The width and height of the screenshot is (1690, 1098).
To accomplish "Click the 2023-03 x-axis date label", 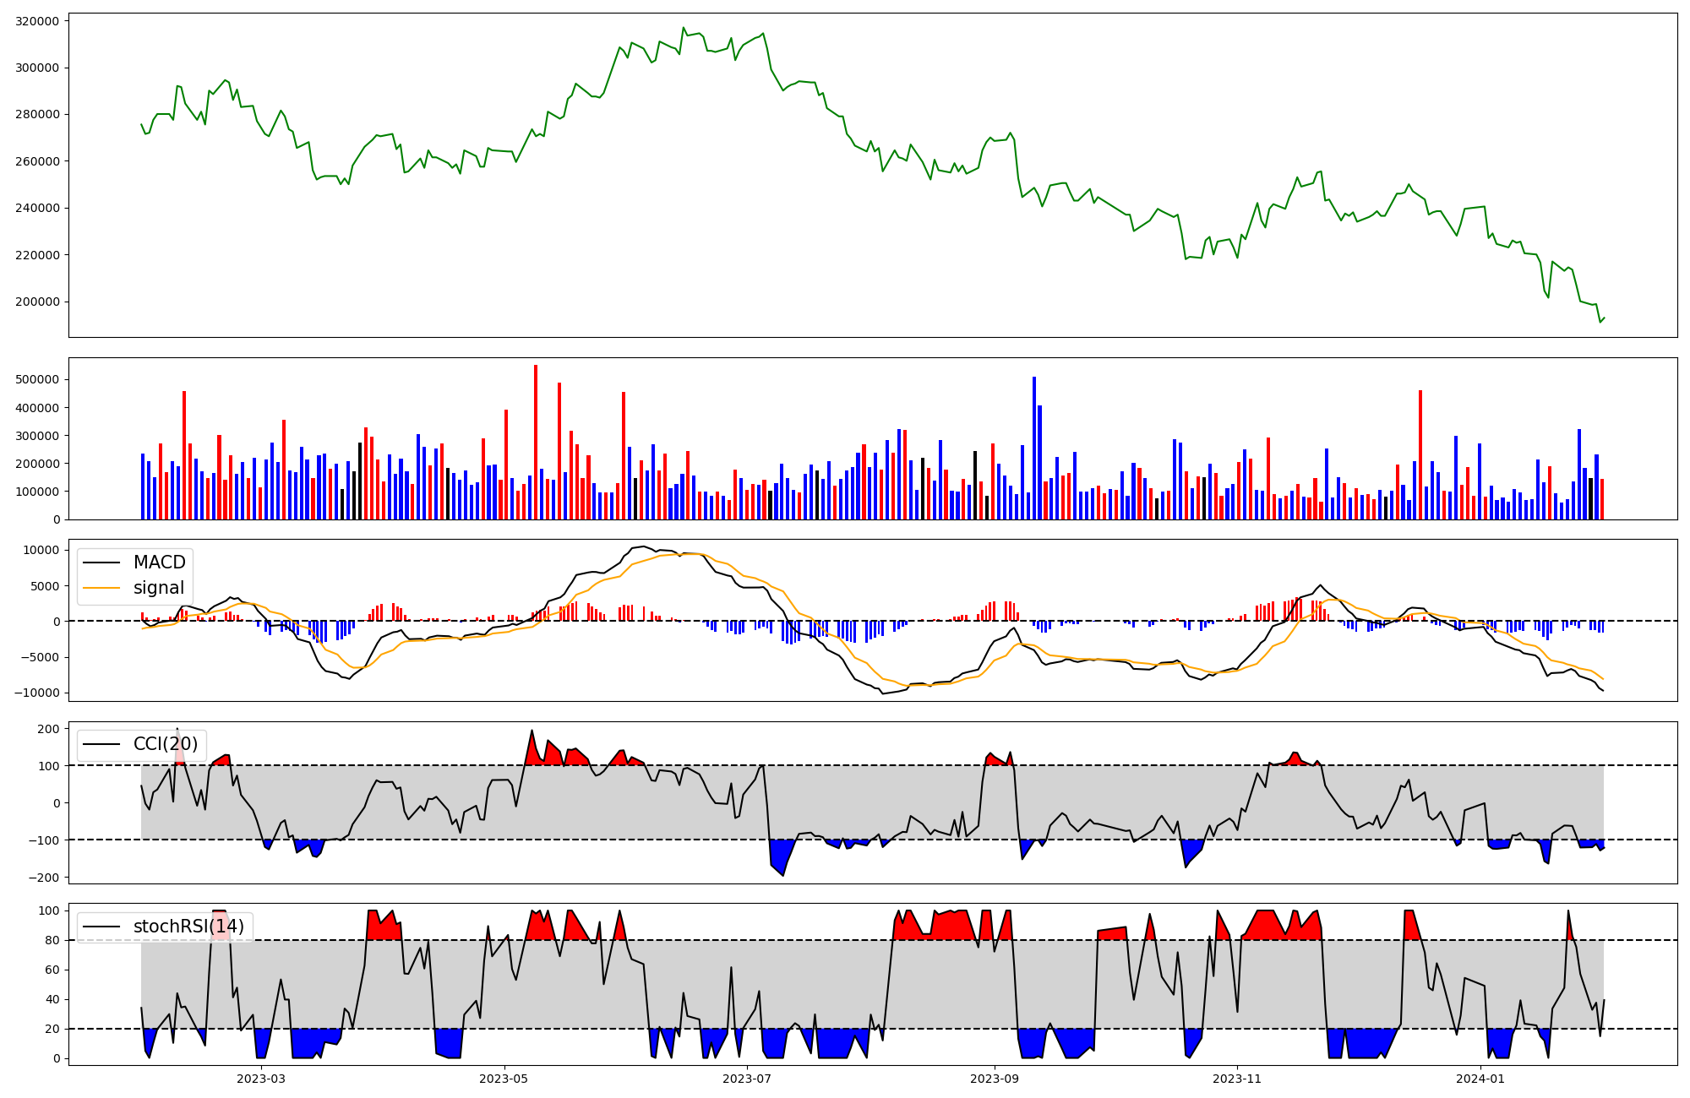I will point(261,1079).
